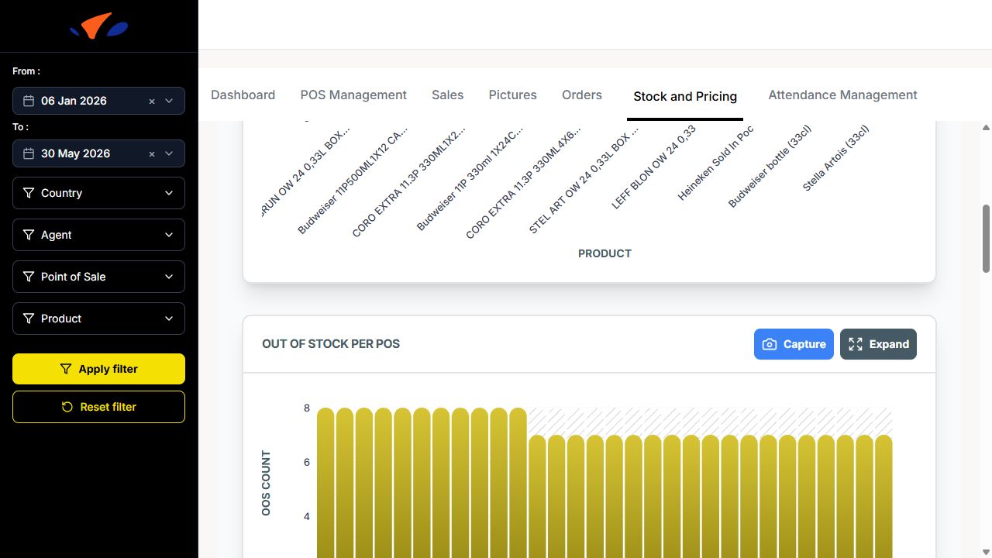This screenshot has width=992, height=558.
Task: Select the Stock and Pricing tab
Action: tap(685, 97)
